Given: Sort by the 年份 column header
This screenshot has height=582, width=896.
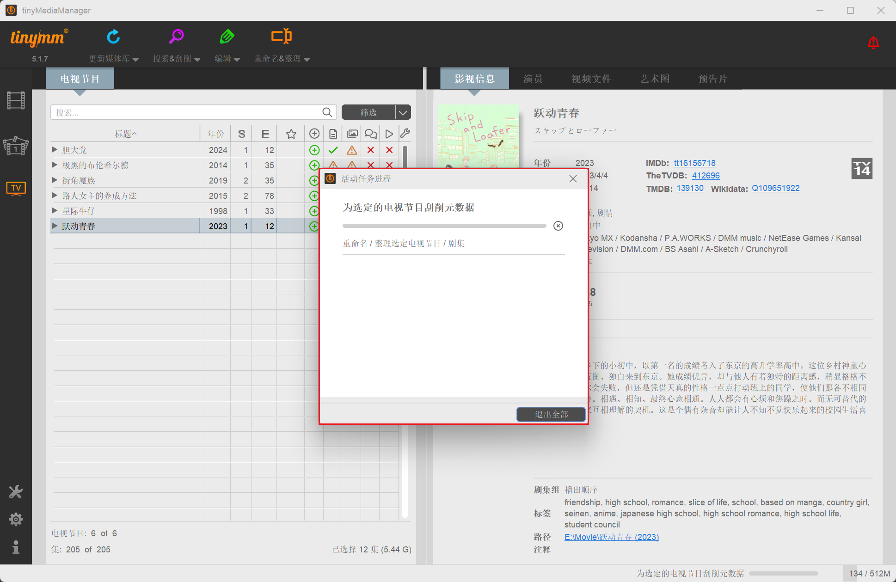Looking at the screenshot, I should pyautogui.click(x=215, y=134).
